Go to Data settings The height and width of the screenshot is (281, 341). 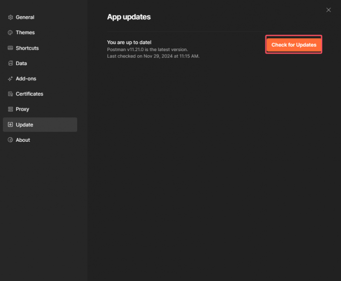pos(40,63)
